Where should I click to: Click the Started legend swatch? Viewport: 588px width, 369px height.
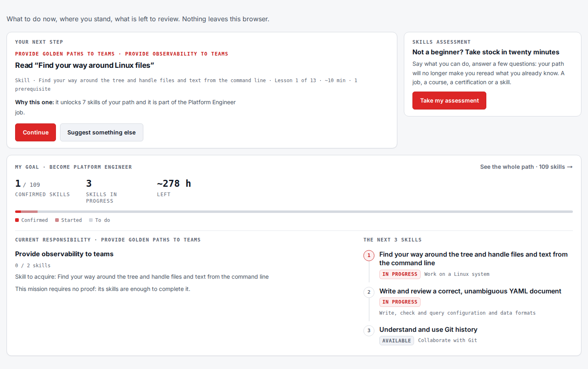[x=57, y=220]
